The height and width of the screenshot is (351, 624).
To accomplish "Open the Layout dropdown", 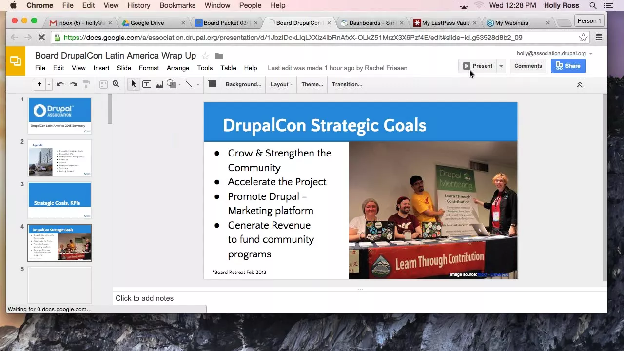I will (281, 84).
